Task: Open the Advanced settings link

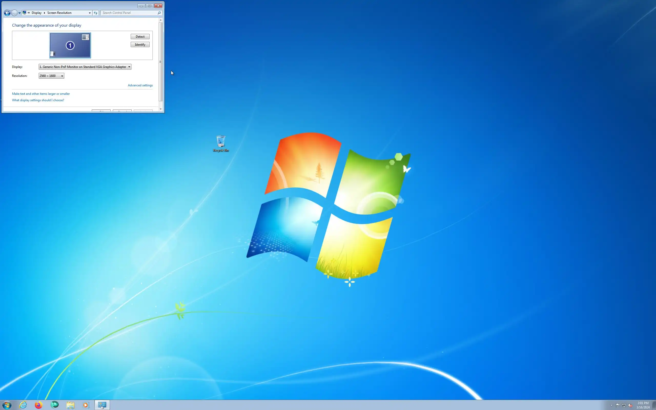Action: pos(140,85)
